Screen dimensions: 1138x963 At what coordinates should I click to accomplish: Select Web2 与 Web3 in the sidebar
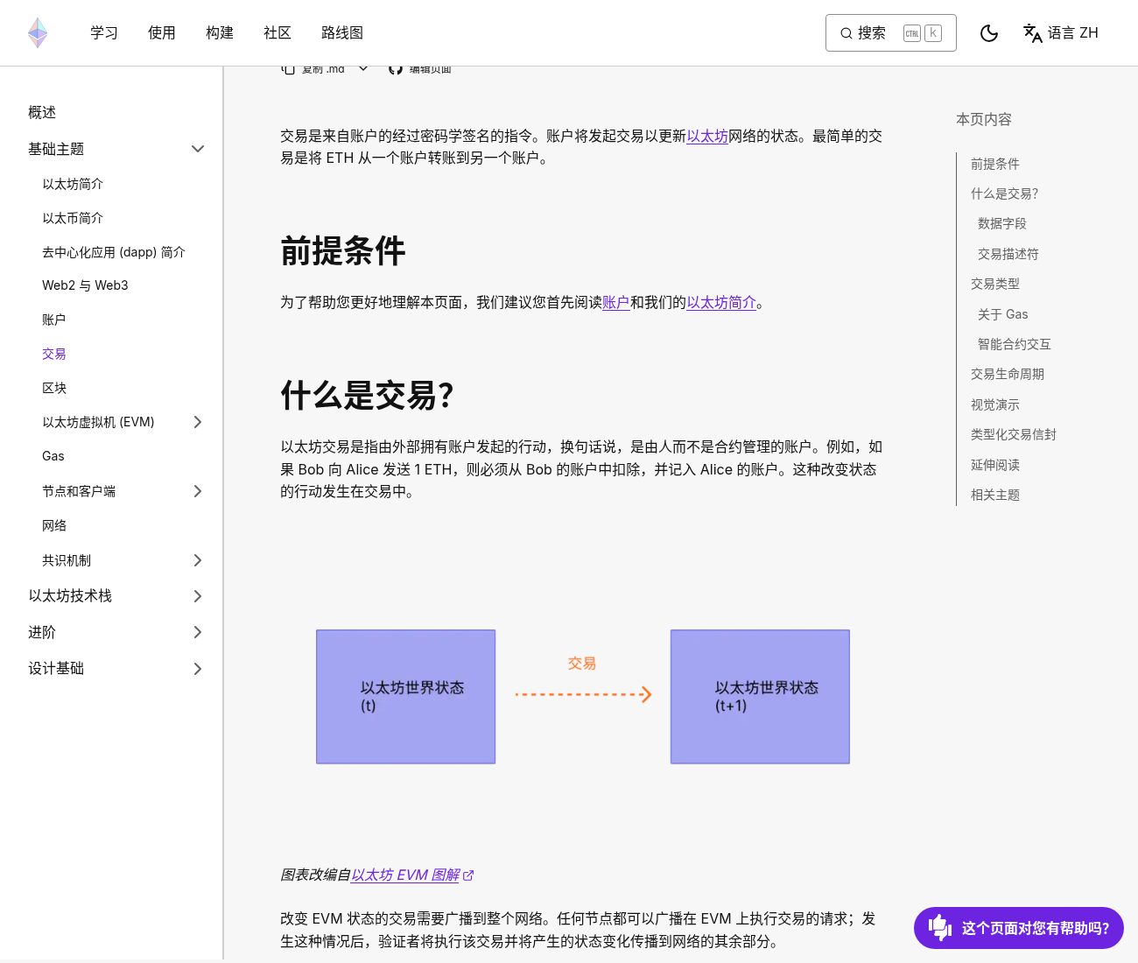(85, 285)
